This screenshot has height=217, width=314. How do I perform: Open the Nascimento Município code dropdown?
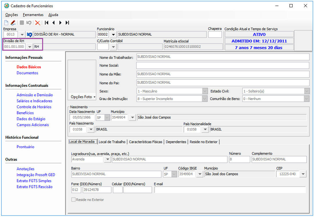click(x=132, y=117)
